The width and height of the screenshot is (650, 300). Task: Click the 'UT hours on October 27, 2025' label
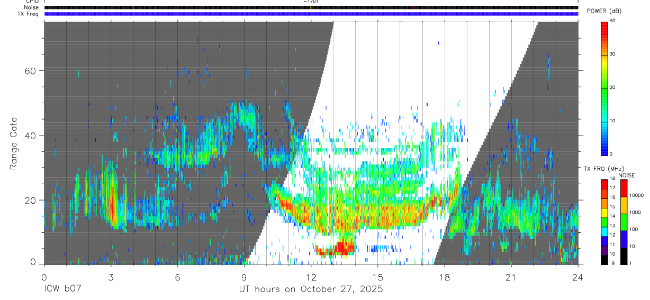310,289
